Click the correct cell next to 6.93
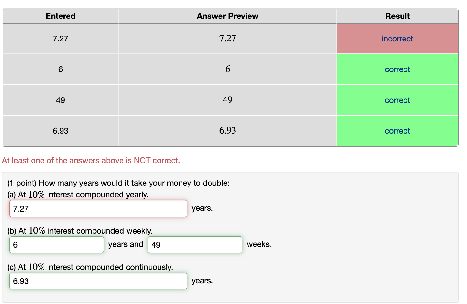 [397, 131]
